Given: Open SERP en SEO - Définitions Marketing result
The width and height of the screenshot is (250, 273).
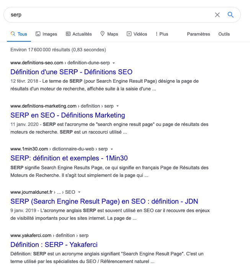Looking at the screenshot, I should tap(68, 115).
